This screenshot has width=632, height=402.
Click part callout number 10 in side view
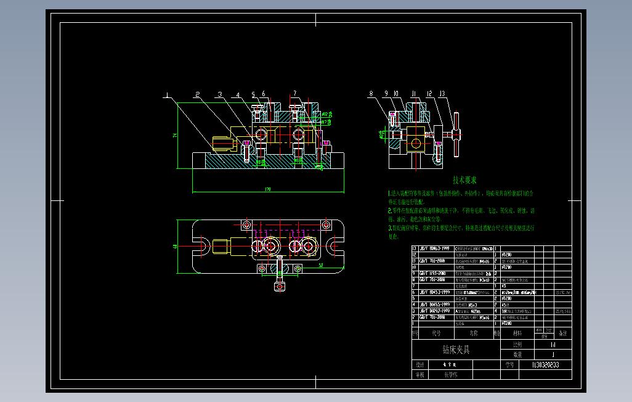396,94
